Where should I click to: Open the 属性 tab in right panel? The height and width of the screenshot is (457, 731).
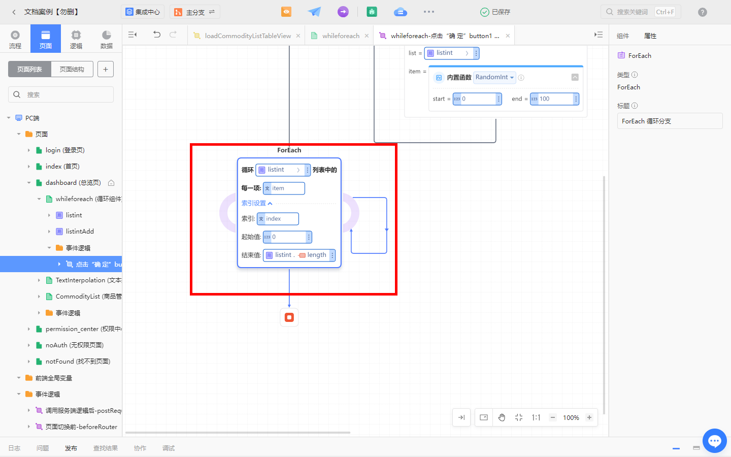tap(650, 36)
